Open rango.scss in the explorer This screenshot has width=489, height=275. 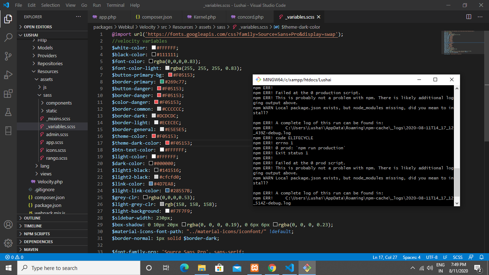(52, 158)
